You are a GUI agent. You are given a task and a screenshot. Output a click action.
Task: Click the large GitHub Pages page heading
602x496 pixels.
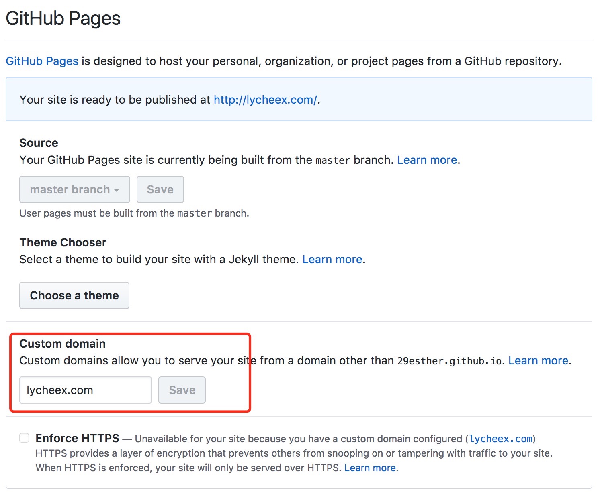tap(63, 18)
